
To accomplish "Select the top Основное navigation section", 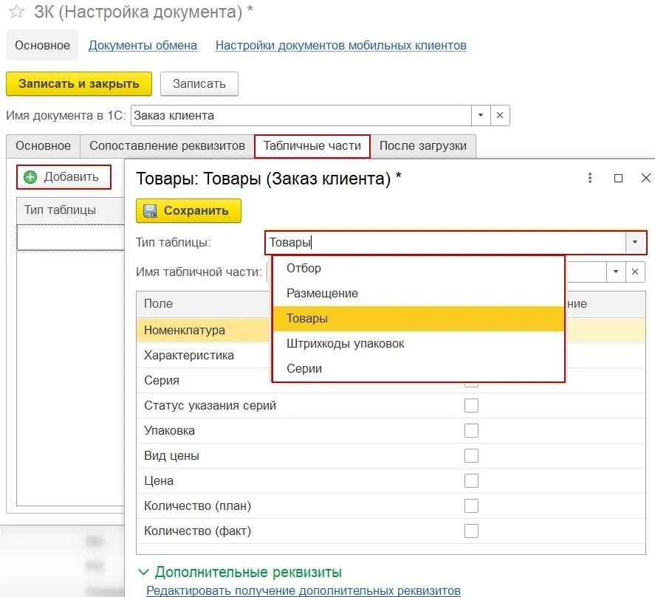I will (42, 45).
